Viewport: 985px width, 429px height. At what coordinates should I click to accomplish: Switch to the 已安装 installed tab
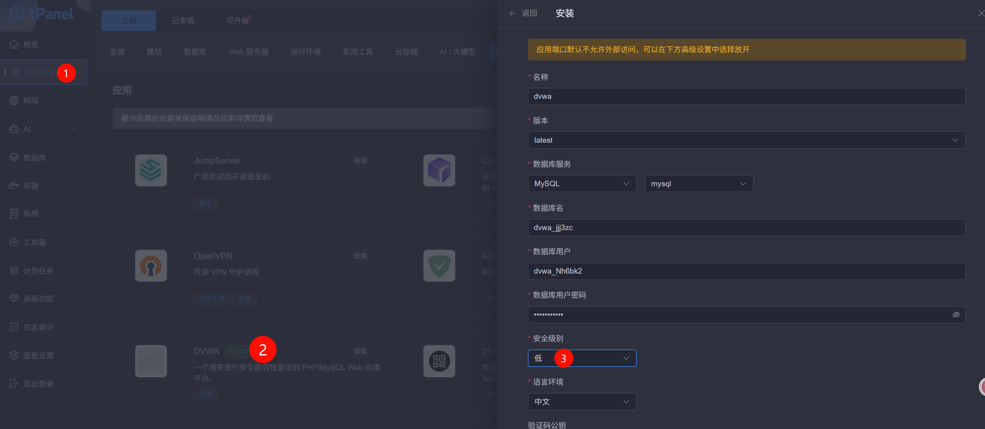(x=183, y=21)
